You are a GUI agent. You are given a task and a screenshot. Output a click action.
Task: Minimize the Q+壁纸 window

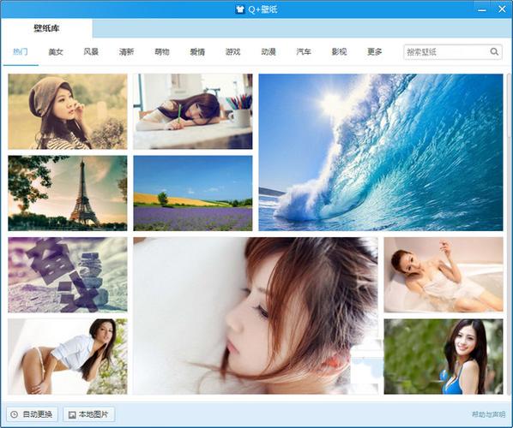point(481,9)
